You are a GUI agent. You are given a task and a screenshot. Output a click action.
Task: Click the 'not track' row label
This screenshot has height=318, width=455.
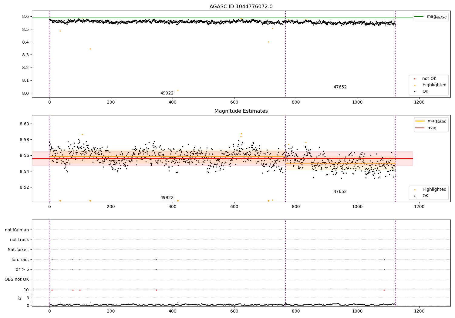[19, 240]
